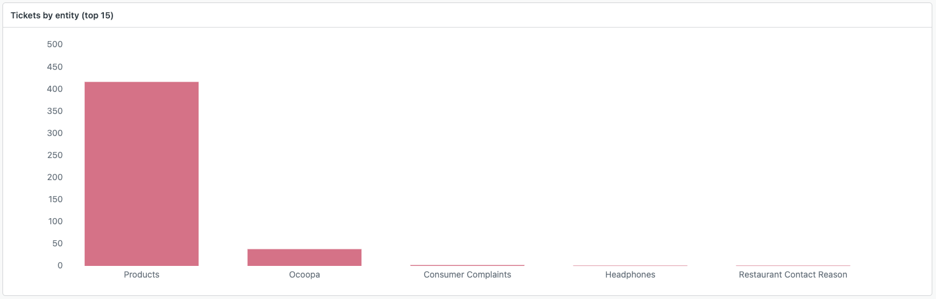The width and height of the screenshot is (936, 299).
Task: Select the Products x-axis label
Action: point(141,275)
